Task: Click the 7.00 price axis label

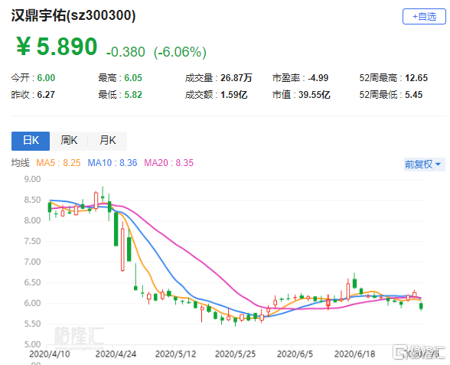Action: click(x=32, y=262)
